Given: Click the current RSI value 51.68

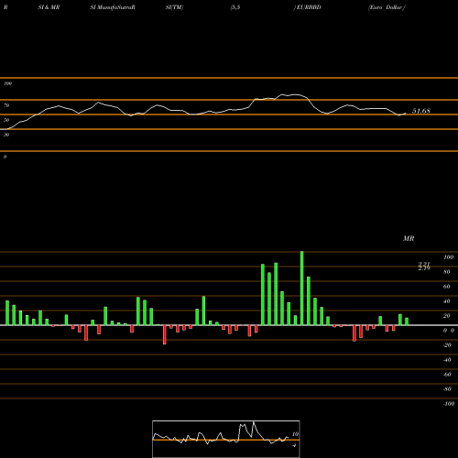Looking at the screenshot, I should pyautogui.click(x=421, y=111).
